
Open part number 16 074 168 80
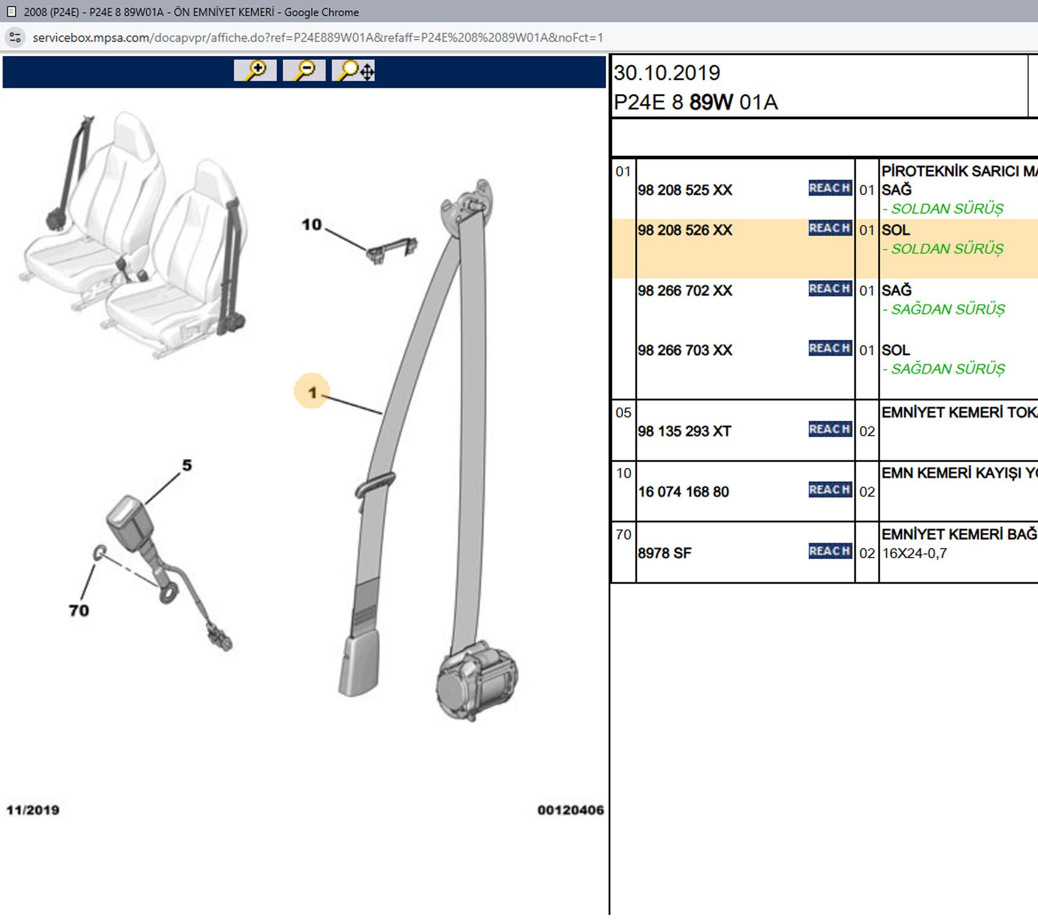(683, 492)
